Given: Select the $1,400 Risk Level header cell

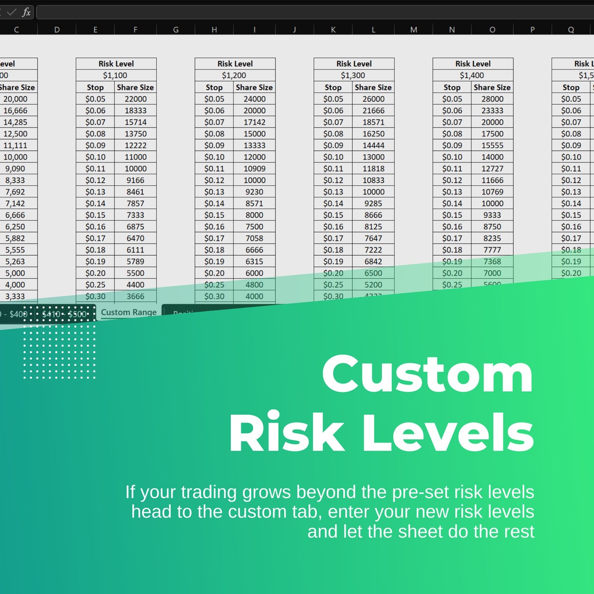Looking at the screenshot, I should point(473,75).
